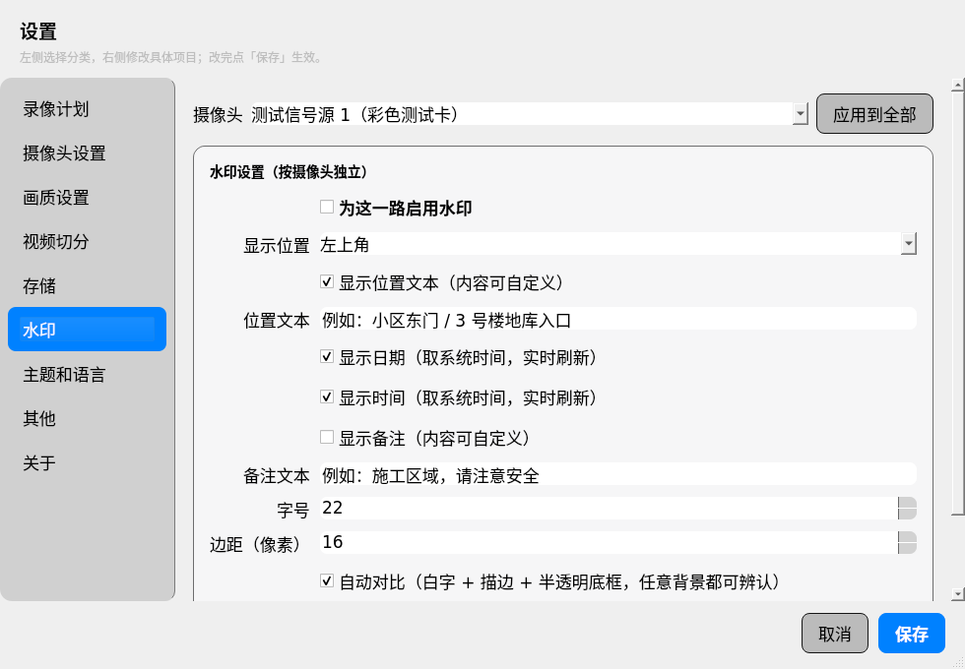Screen dimensions: 965x669
Task: Click the scrollbar up arrow
Action: (957, 85)
